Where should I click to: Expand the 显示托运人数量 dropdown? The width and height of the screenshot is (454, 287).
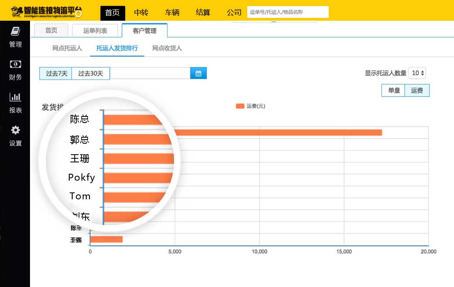pyautogui.click(x=417, y=73)
